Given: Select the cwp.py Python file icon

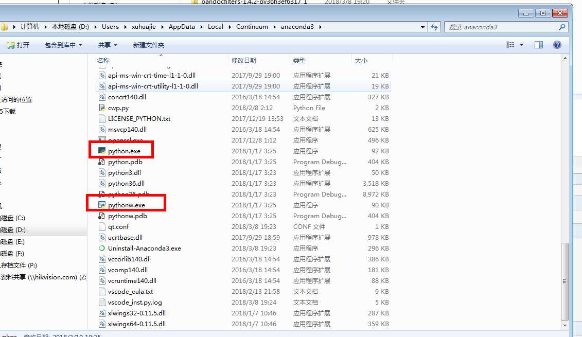Looking at the screenshot, I should pos(102,108).
